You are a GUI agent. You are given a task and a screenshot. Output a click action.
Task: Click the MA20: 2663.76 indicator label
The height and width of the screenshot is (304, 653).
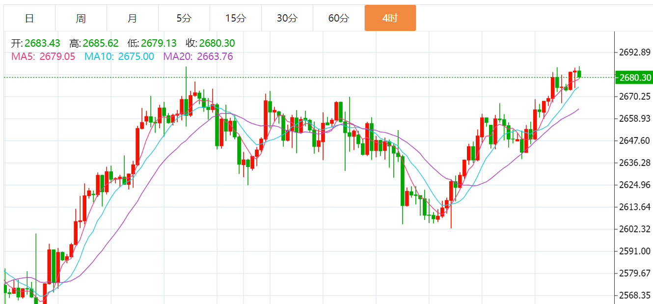(x=198, y=56)
